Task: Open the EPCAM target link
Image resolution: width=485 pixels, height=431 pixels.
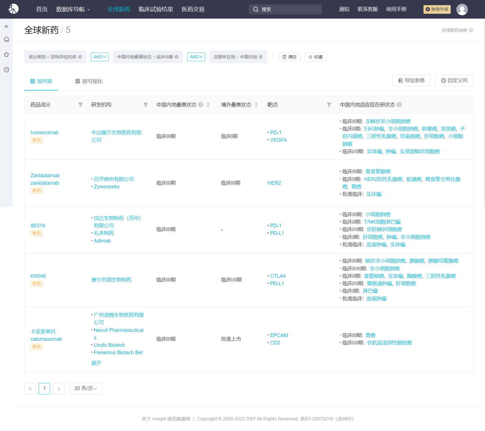Action: [x=279, y=335]
